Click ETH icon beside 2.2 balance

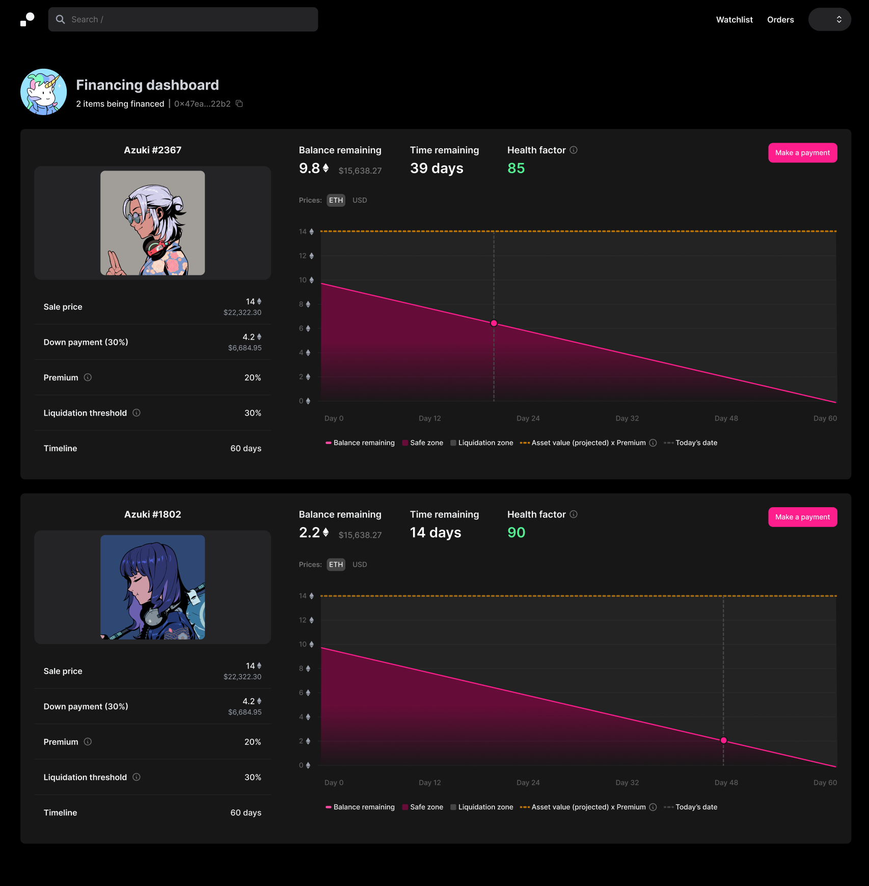tap(325, 533)
